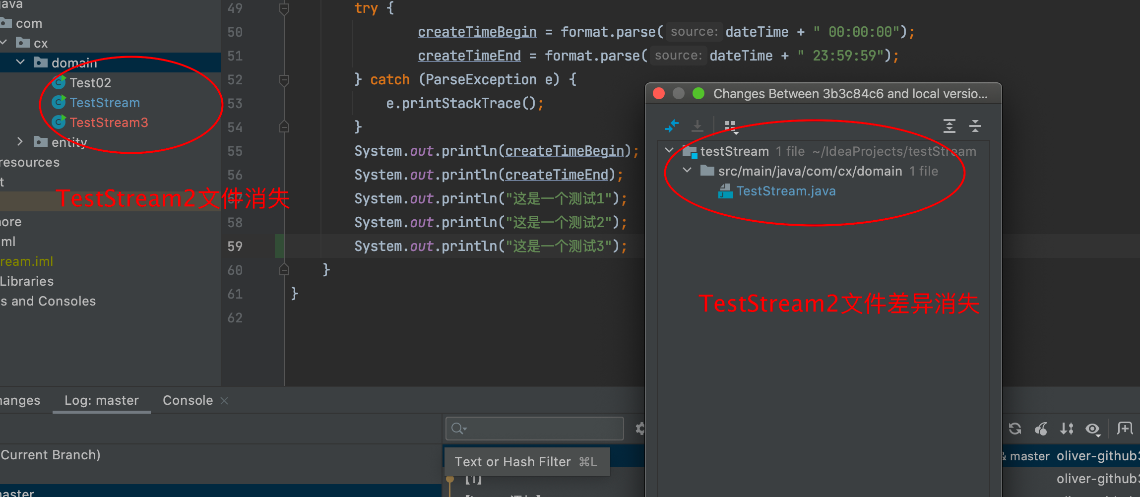Click line number 55 in the gutter
1140x497 pixels.
(235, 151)
